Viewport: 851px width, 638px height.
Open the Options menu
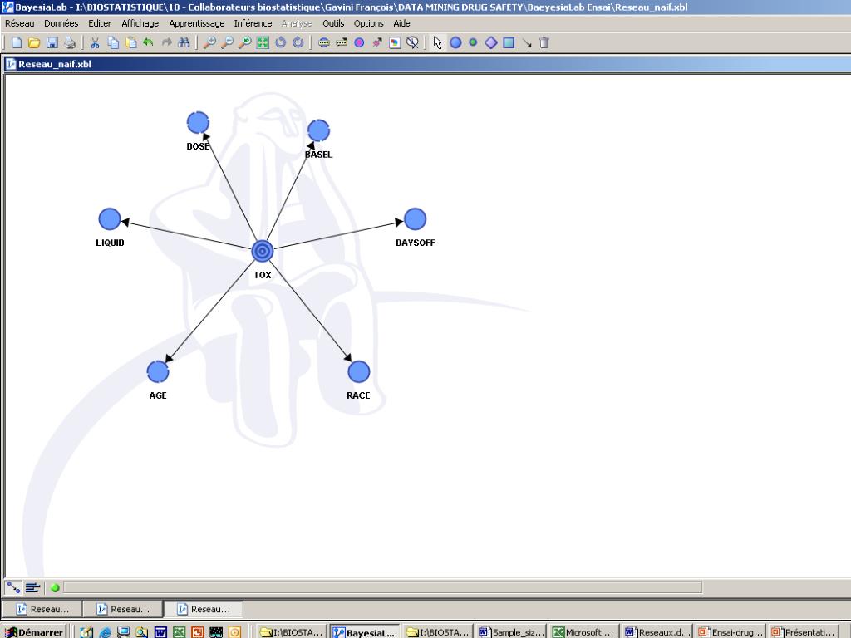368,23
